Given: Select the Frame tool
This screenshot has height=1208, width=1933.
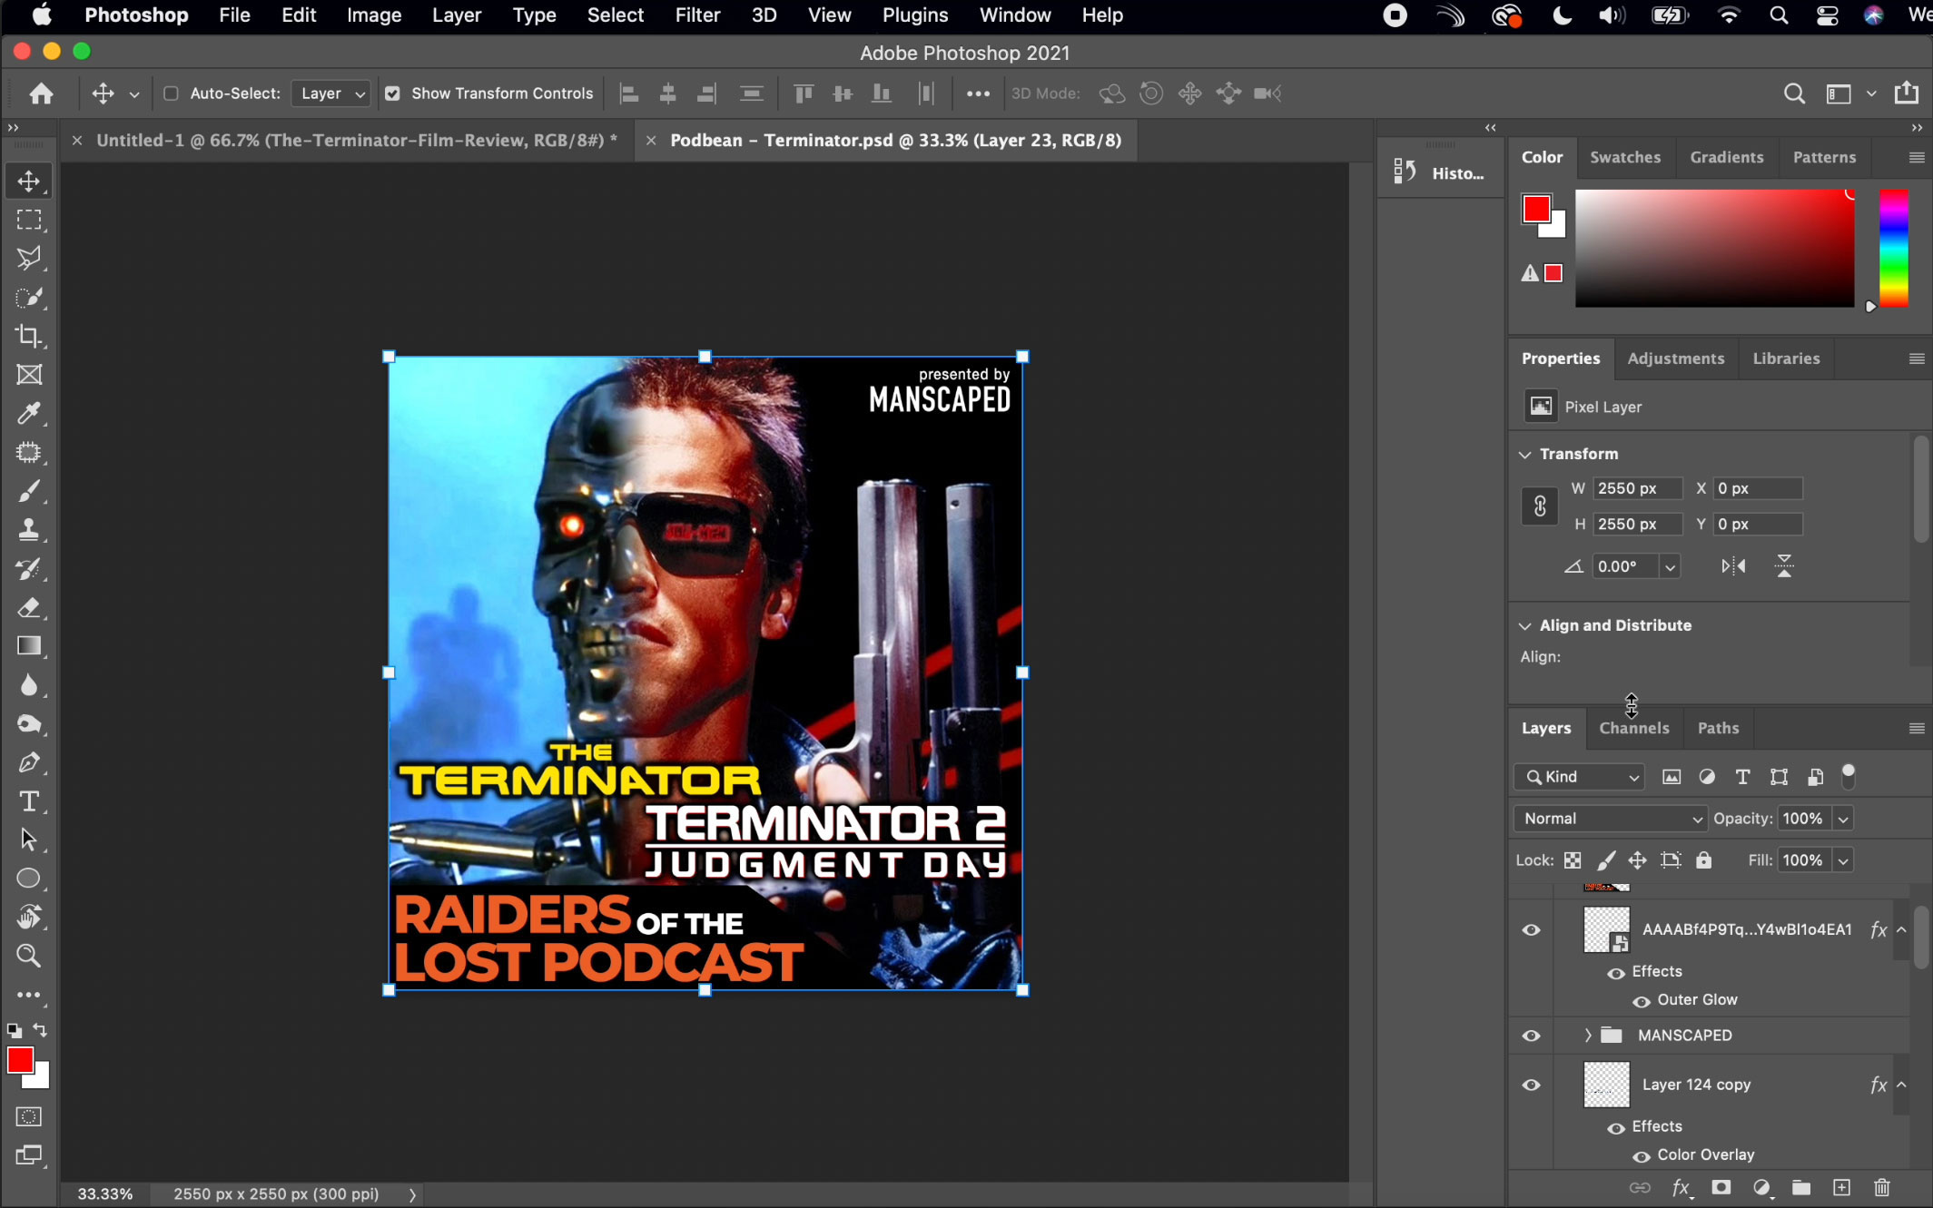Looking at the screenshot, I should click(x=29, y=375).
